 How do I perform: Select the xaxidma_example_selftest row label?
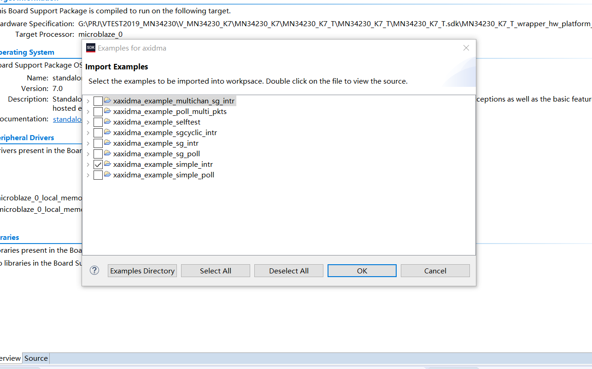click(157, 122)
